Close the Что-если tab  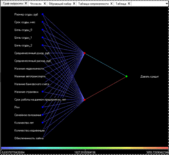[45, 4]
